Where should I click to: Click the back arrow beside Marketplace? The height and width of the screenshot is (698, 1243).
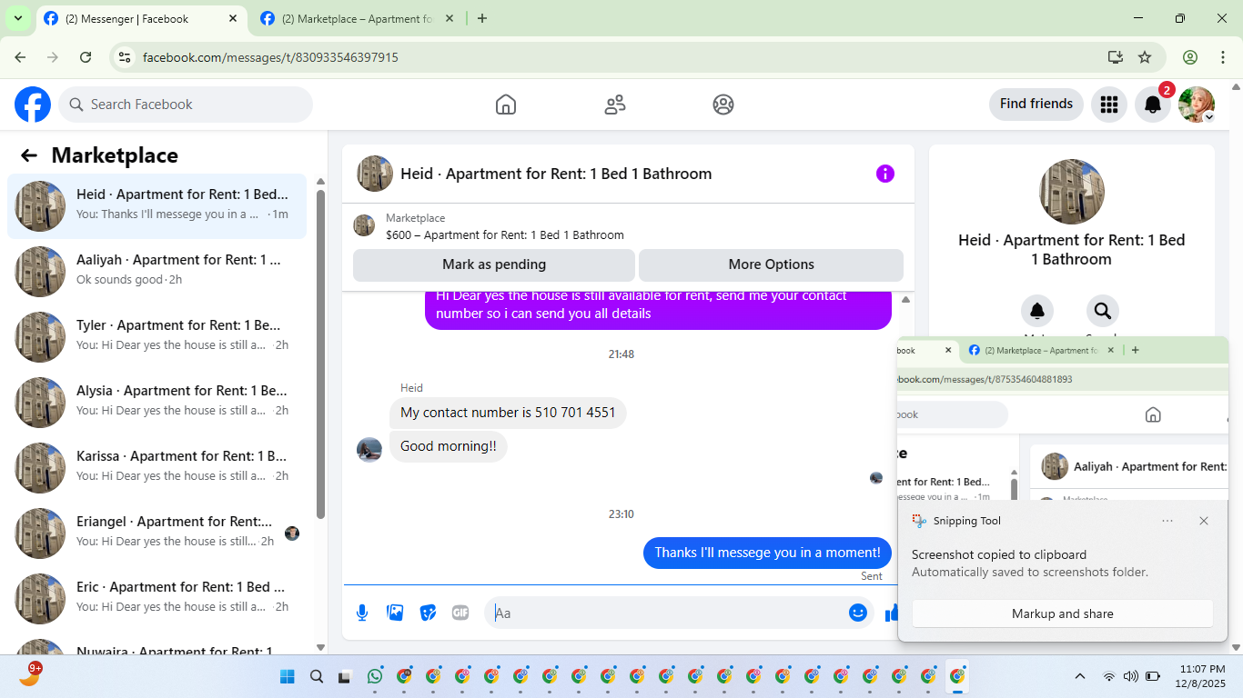click(29, 155)
